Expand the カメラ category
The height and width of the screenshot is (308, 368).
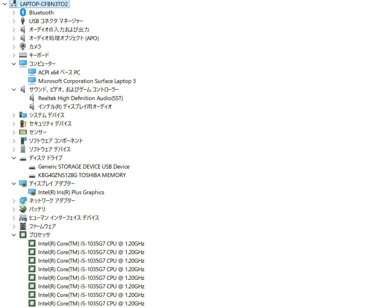[x=14, y=47]
